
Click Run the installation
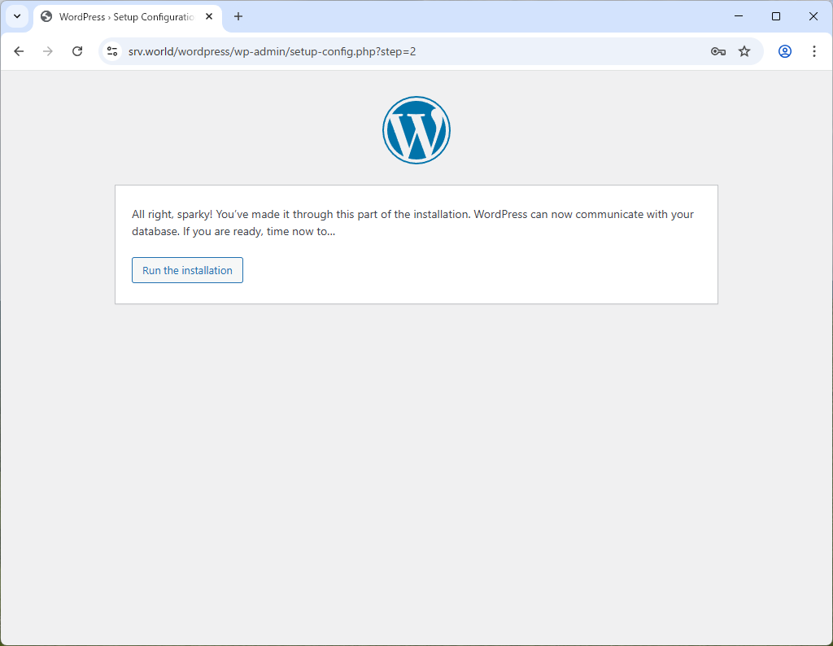click(187, 269)
